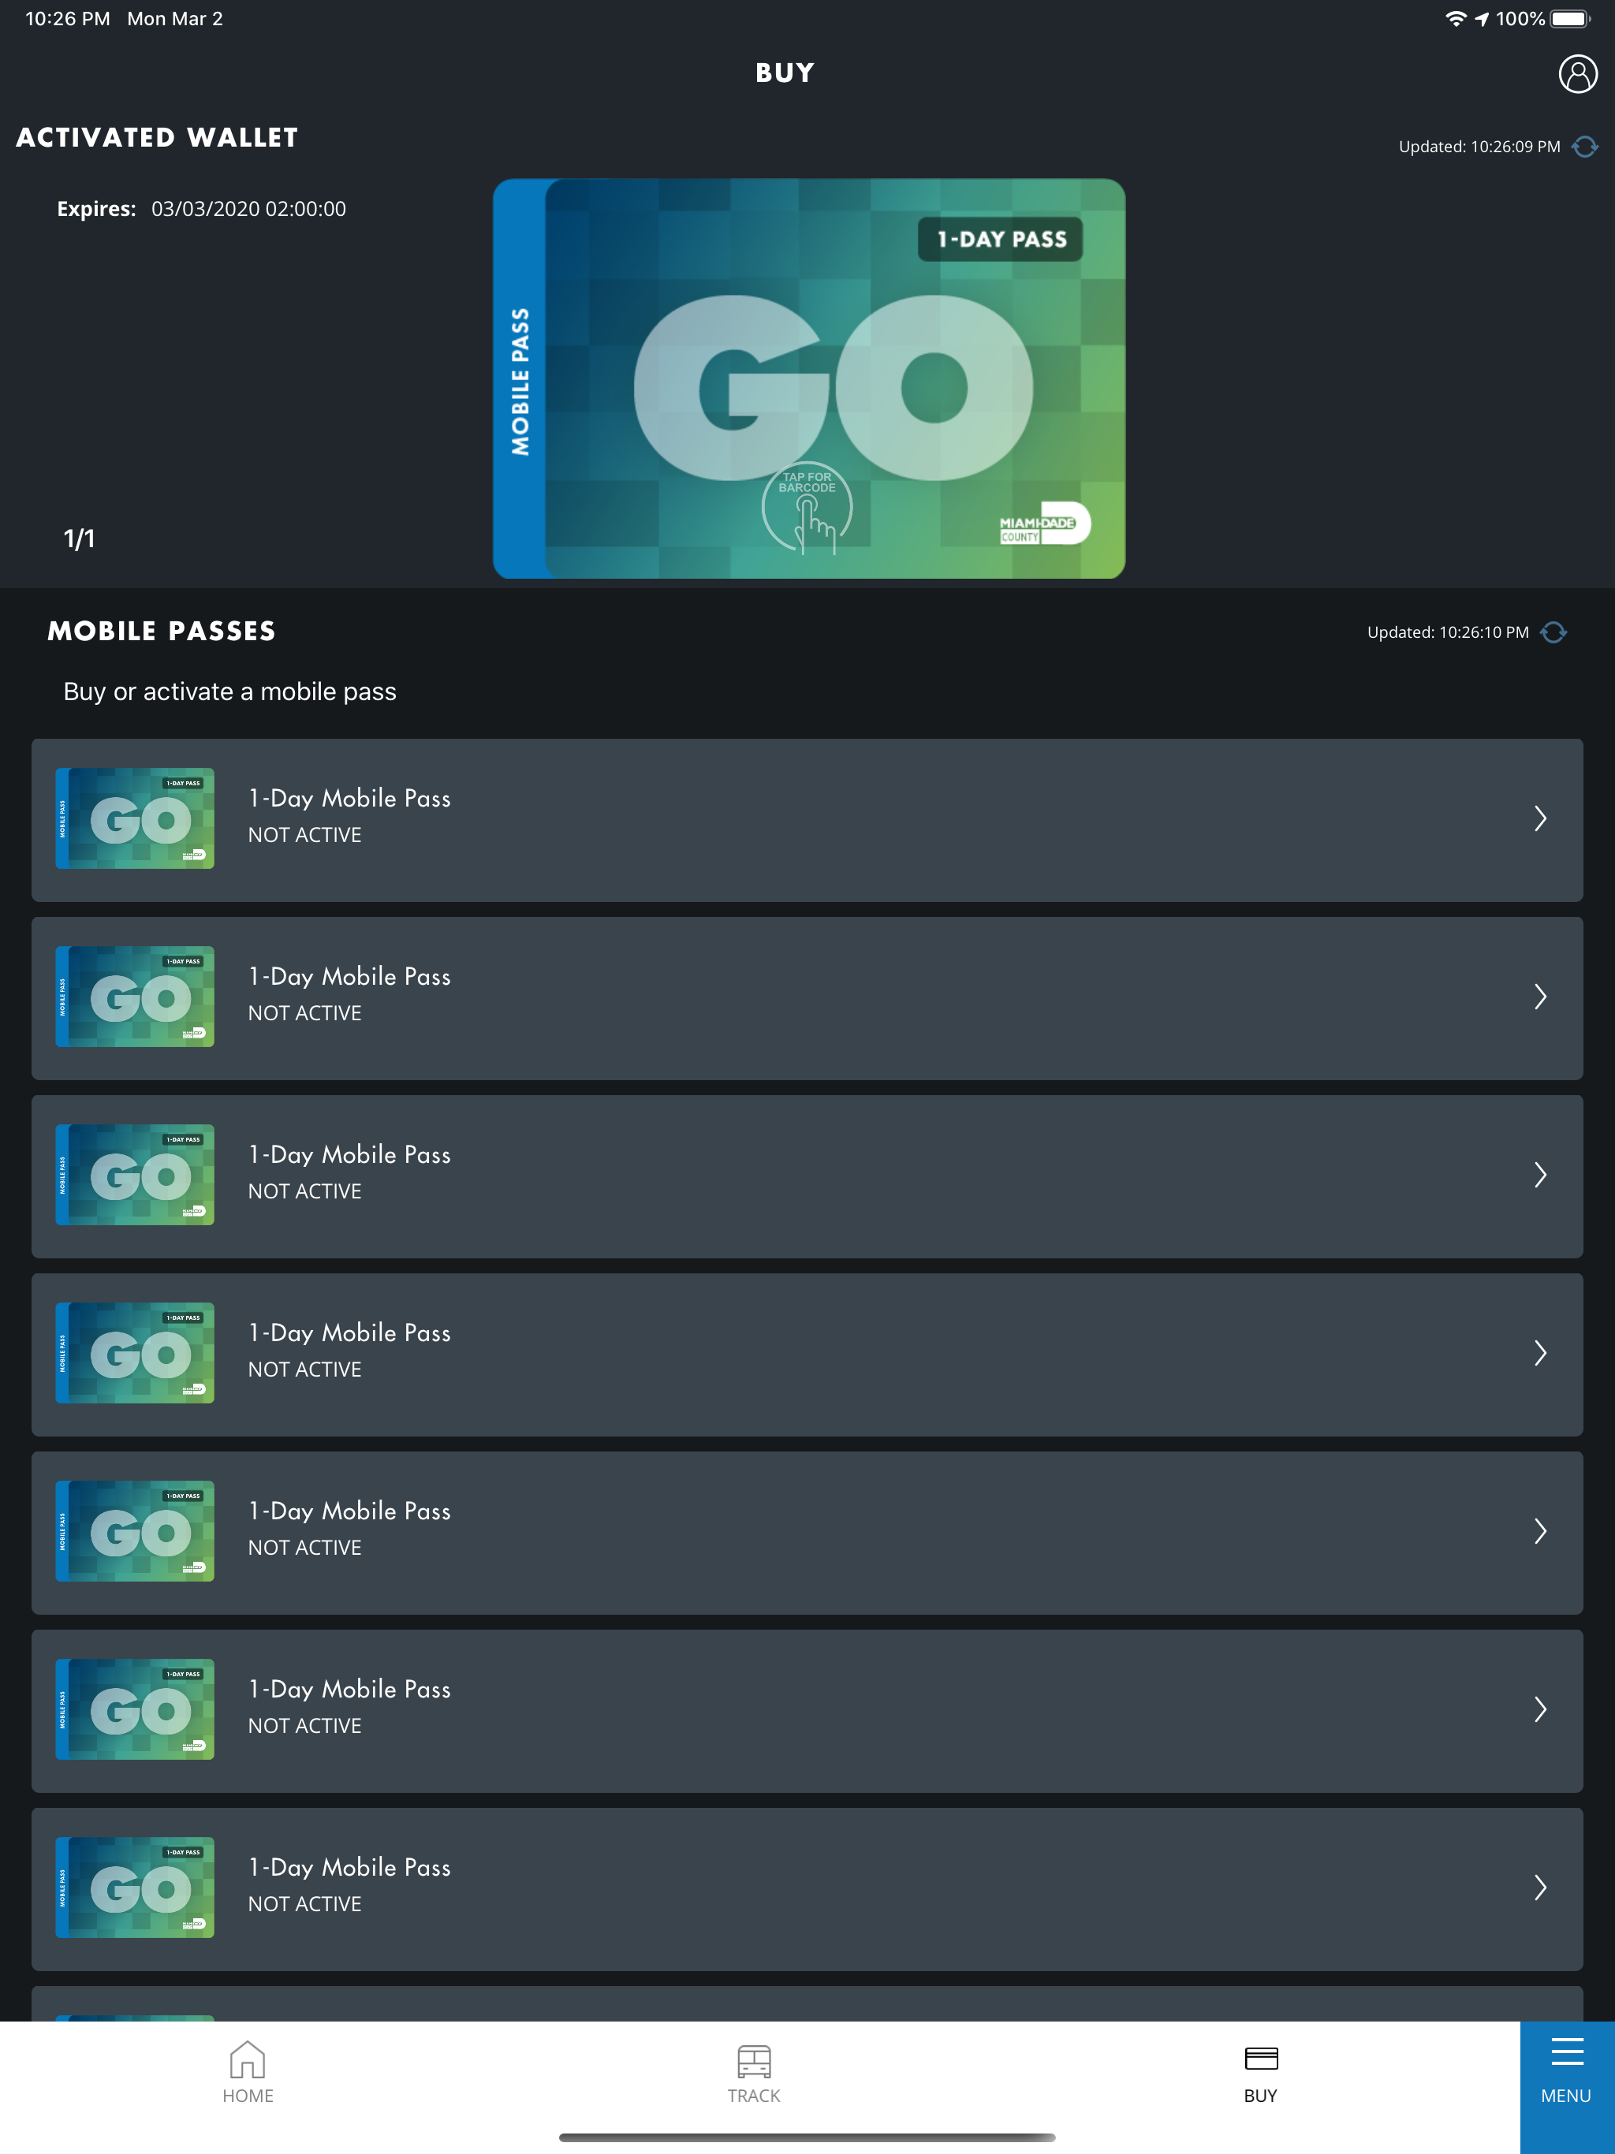This screenshot has width=1615, height=2154.
Task: Refresh the Activated Wallet section
Action: pyautogui.click(x=1585, y=147)
